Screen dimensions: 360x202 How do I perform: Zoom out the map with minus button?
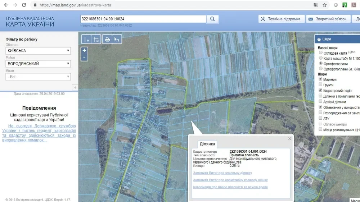tap(84, 57)
